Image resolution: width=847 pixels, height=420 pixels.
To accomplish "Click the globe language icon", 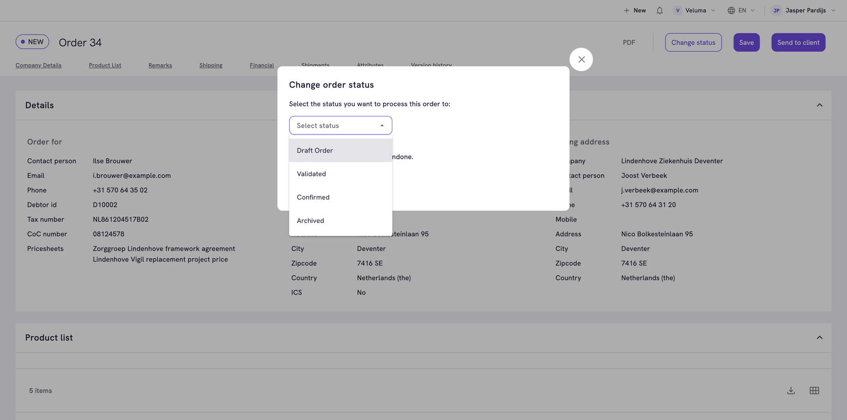I will click(x=731, y=10).
